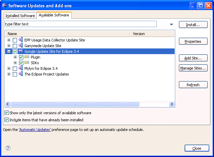Click the EPP Usage Data Collector site icon
Image resolution: width=214 pixels, height=157 pixels.
click(21, 40)
